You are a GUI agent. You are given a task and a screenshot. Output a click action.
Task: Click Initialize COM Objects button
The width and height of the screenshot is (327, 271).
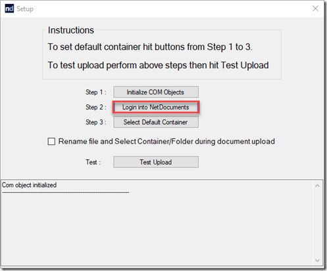coord(156,92)
